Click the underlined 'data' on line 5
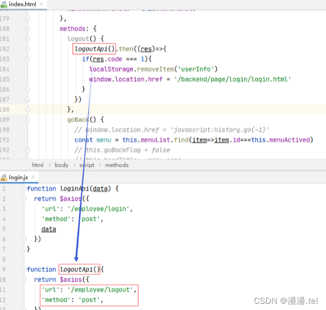This screenshot has height=310, width=326. click(x=49, y=229)
